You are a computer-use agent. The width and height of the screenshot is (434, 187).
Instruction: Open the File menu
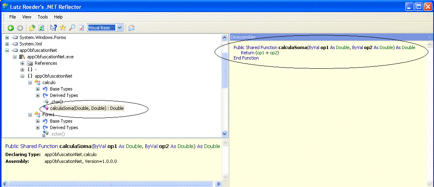(13, 17)
